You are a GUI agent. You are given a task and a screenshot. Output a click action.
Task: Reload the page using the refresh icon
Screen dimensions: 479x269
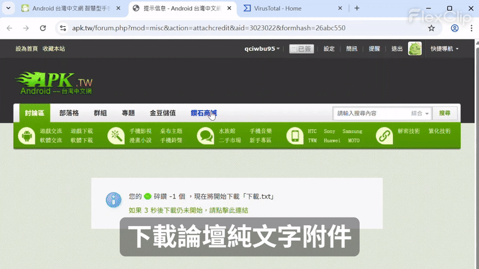coord(43,28)
